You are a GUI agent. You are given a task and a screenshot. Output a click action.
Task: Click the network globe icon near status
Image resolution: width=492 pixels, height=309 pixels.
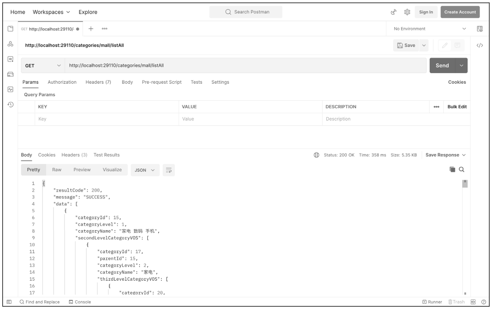click(316, 155)
